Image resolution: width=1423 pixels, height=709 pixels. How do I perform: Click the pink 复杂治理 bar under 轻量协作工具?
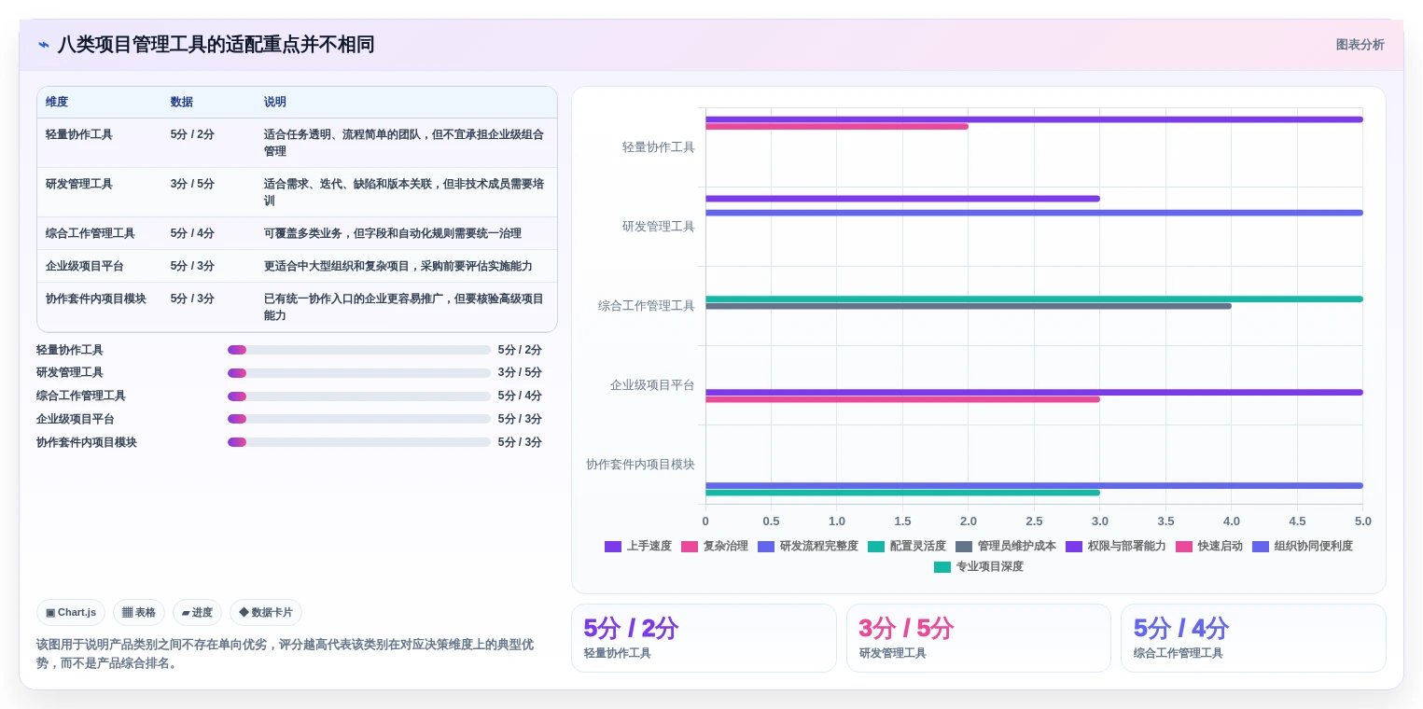(837, 127)
